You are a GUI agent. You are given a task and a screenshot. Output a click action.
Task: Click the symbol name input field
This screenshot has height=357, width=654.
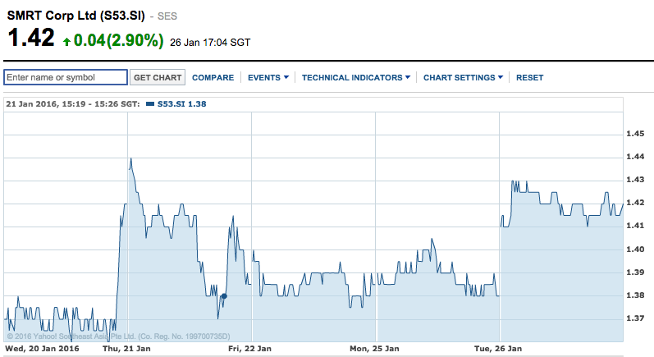click(66, 77)
